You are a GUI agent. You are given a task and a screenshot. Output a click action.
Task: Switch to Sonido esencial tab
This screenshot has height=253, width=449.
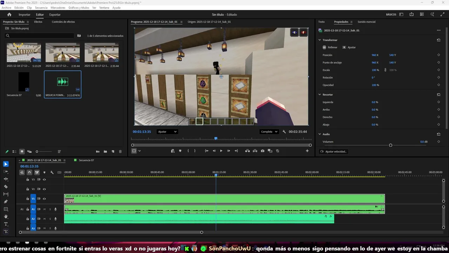(366, 22)
